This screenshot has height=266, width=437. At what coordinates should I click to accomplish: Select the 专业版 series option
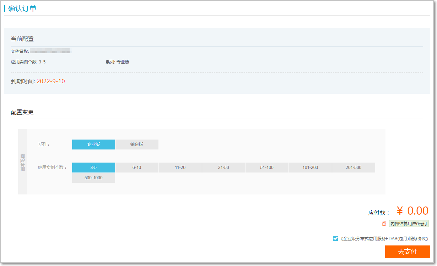[93, 145]
